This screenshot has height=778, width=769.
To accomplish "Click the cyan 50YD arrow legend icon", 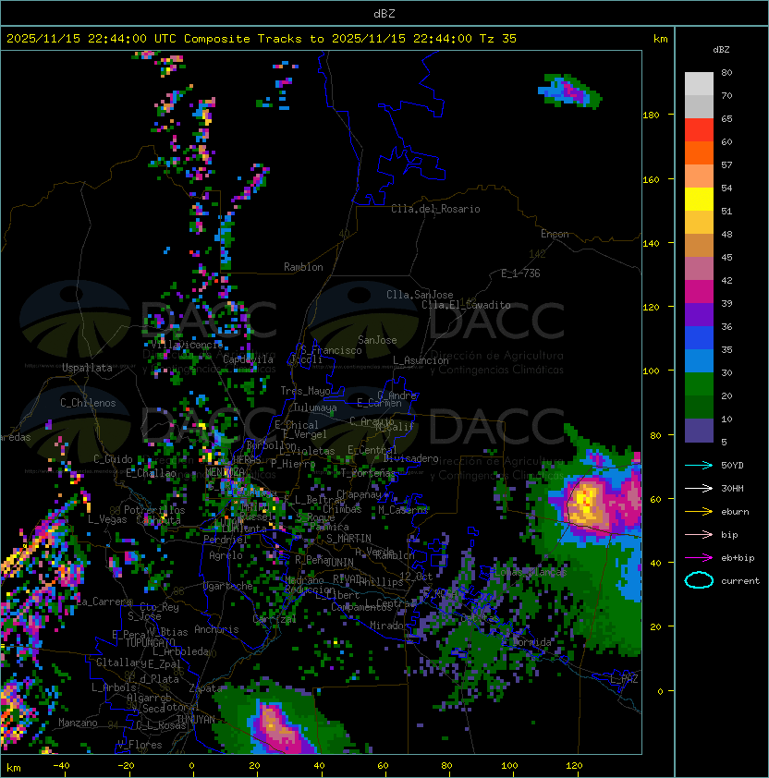I will (x=699, y=465).
